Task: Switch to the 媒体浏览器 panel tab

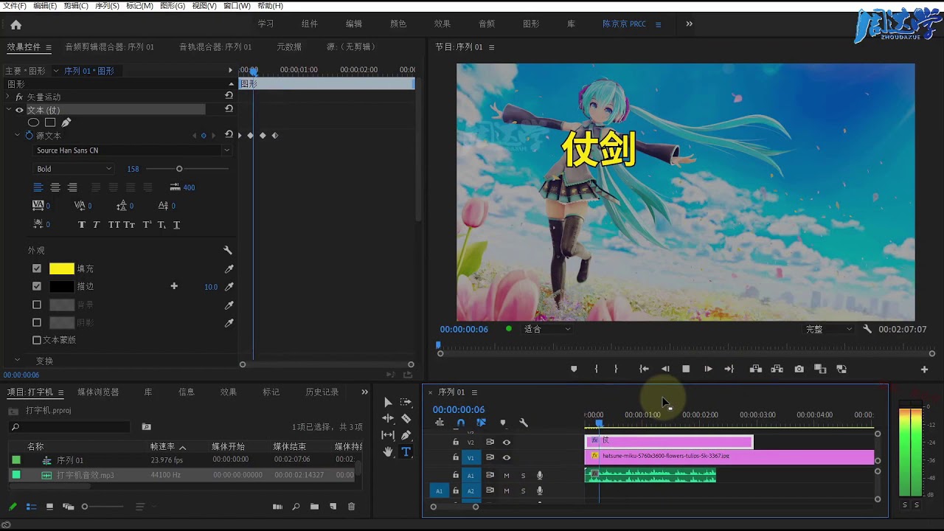Action: [x=98, y=392]
